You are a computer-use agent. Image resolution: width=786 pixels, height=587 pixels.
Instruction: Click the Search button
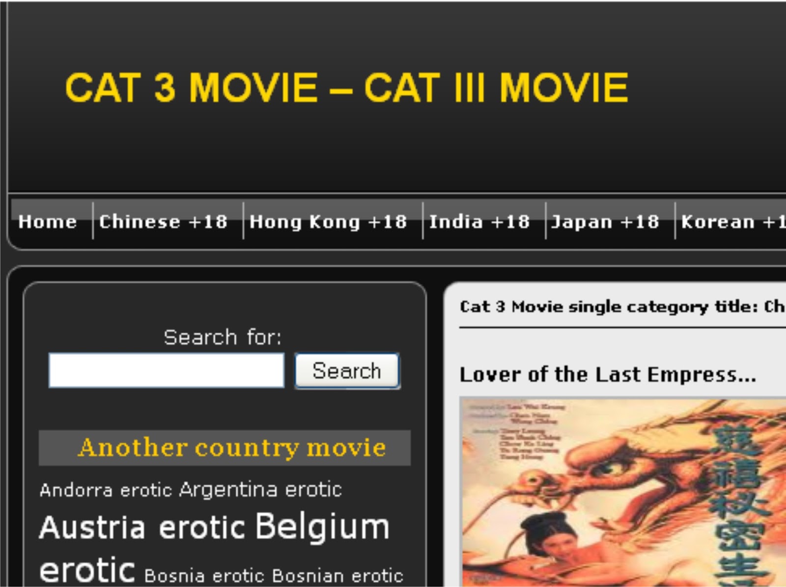click(x=347, y=371)
